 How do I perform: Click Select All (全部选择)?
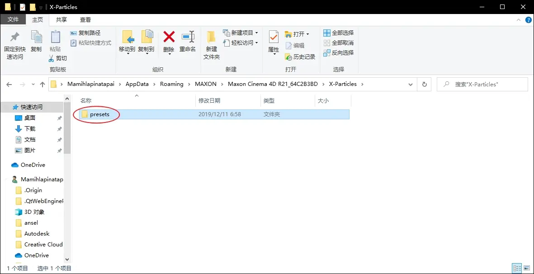pyautogui.click(x=339, y=33)
